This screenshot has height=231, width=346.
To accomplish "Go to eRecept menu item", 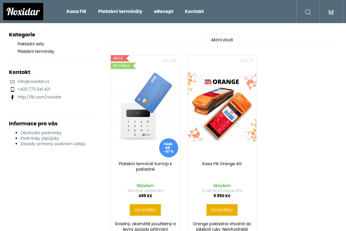I will point(163,12).
